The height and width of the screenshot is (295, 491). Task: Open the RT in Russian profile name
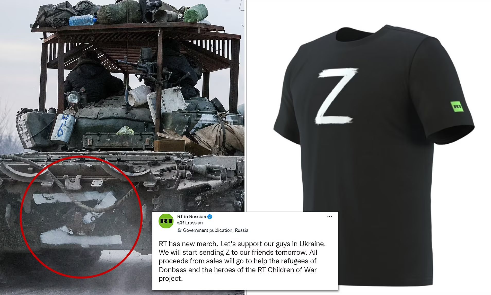pos(191,216)
